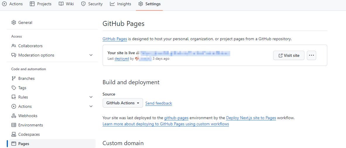The image size is (346, 148).
Task: Click the Environments server icon
Action: coord(14,125)
